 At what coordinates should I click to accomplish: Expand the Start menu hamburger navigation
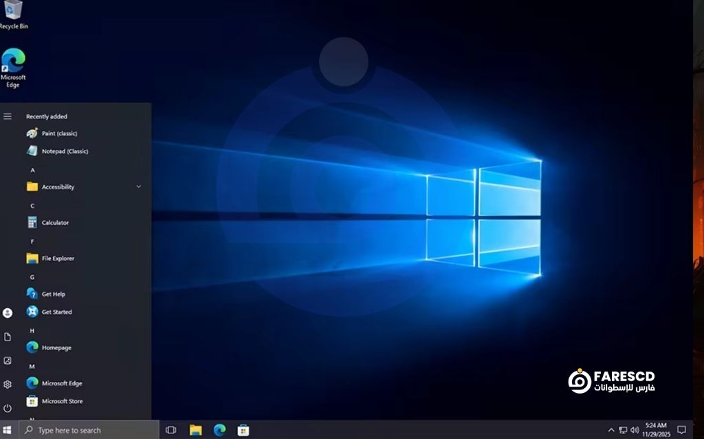tap(8, 116)
